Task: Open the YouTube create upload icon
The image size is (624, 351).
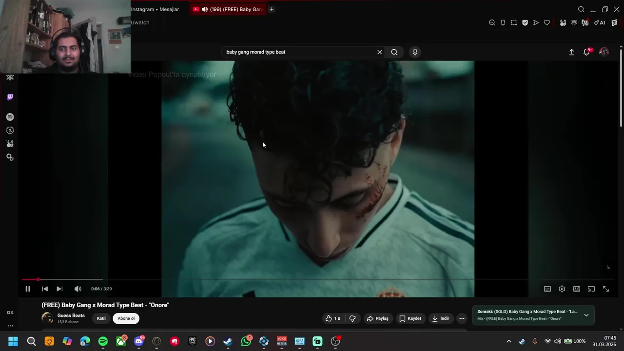Action: click(x=572, y=52)
